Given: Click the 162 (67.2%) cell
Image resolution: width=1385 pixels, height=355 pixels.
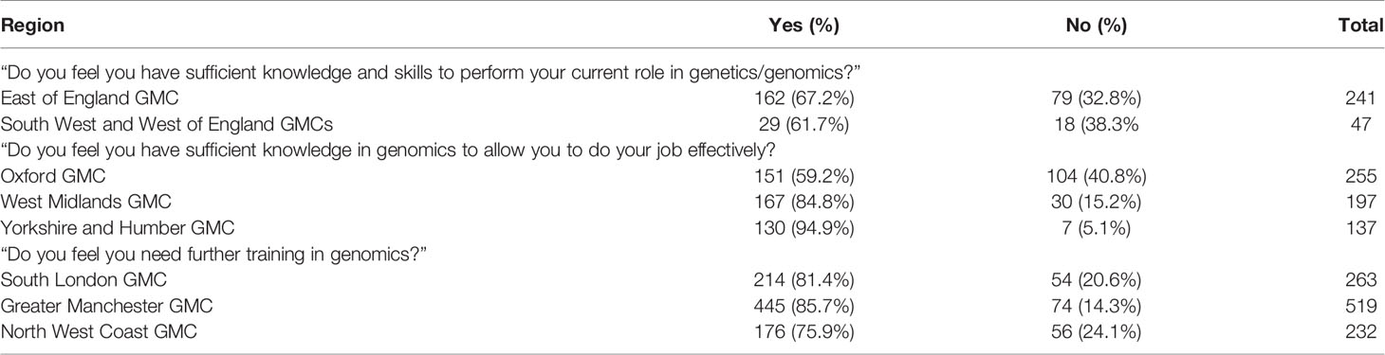Looking at the screenshot, I should [x=795, y=98].
